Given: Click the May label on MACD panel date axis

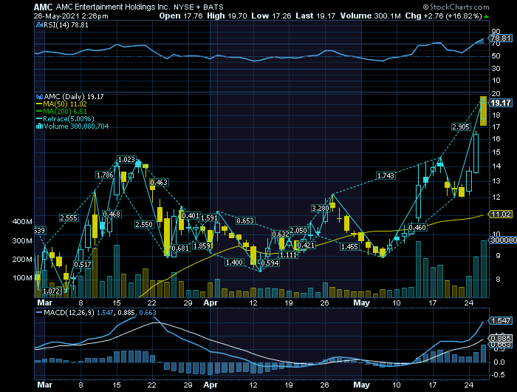Looking at the screenshot, I should 361,385.
